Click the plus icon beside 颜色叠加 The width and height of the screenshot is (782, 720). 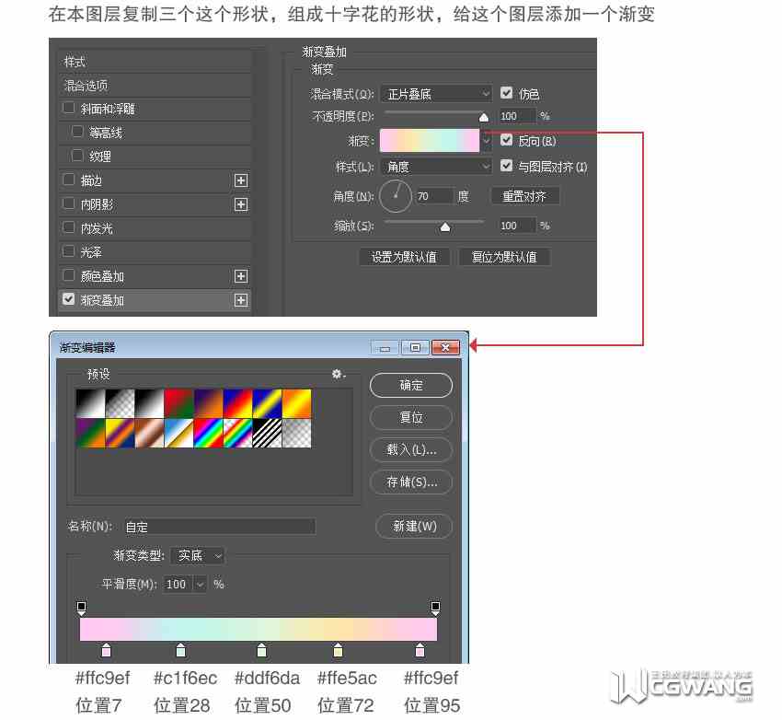[x=241, y=276]
